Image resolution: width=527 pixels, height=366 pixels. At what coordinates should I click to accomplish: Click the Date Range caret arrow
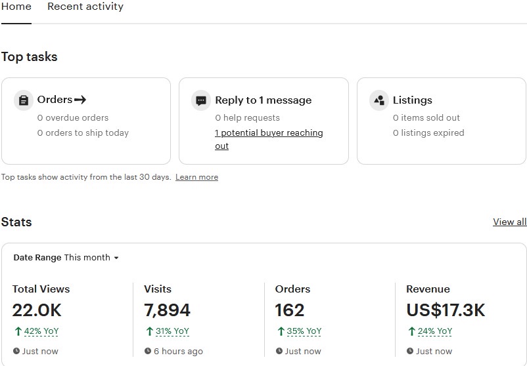116,258
